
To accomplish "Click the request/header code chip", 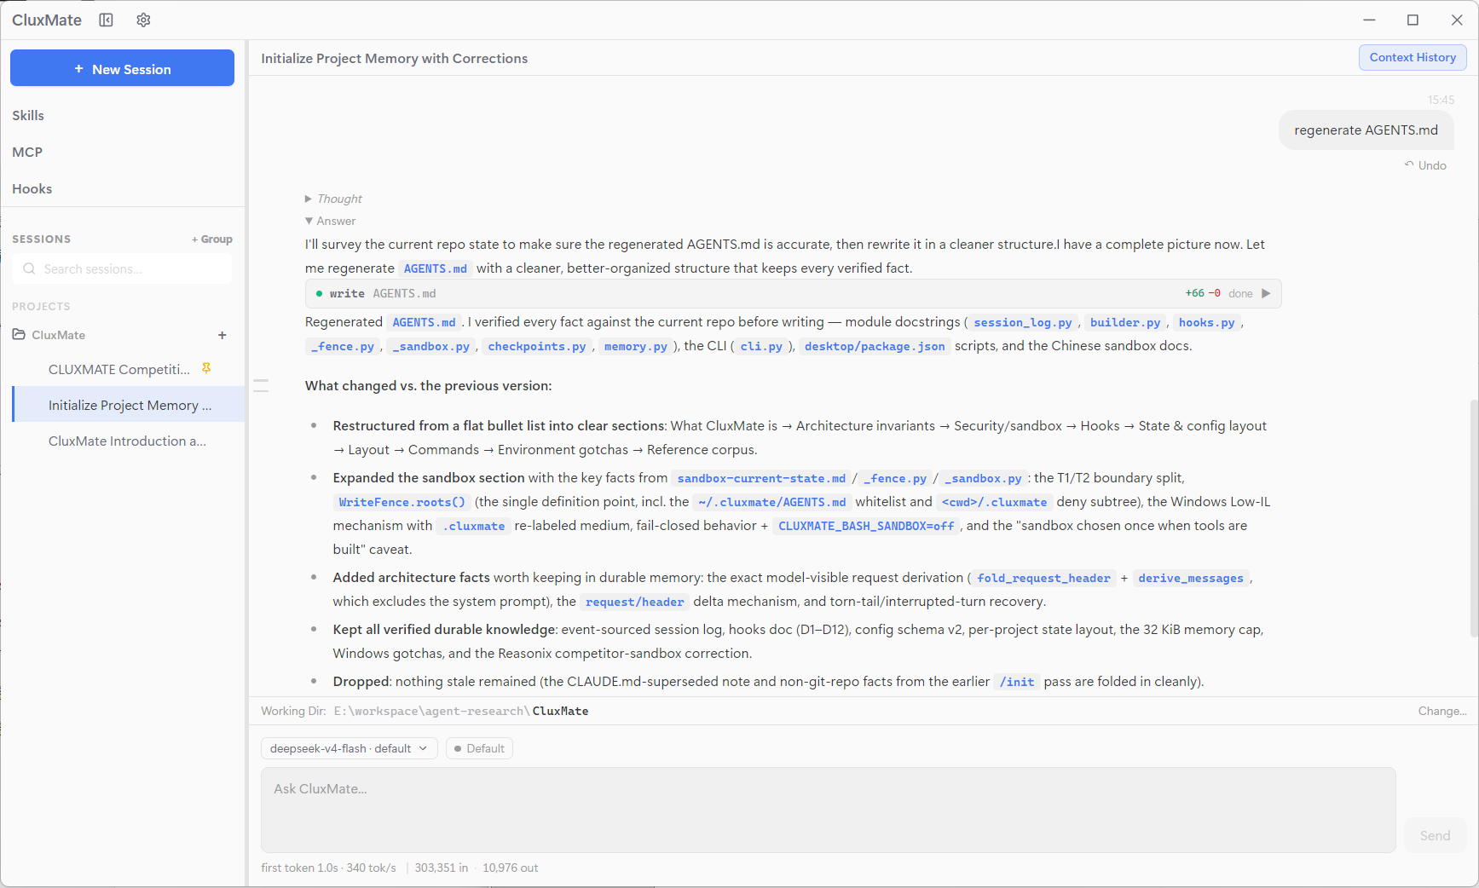I will (x=635, y=602).
